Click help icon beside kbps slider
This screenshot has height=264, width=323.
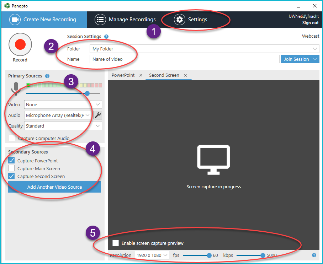coord(314,255)
